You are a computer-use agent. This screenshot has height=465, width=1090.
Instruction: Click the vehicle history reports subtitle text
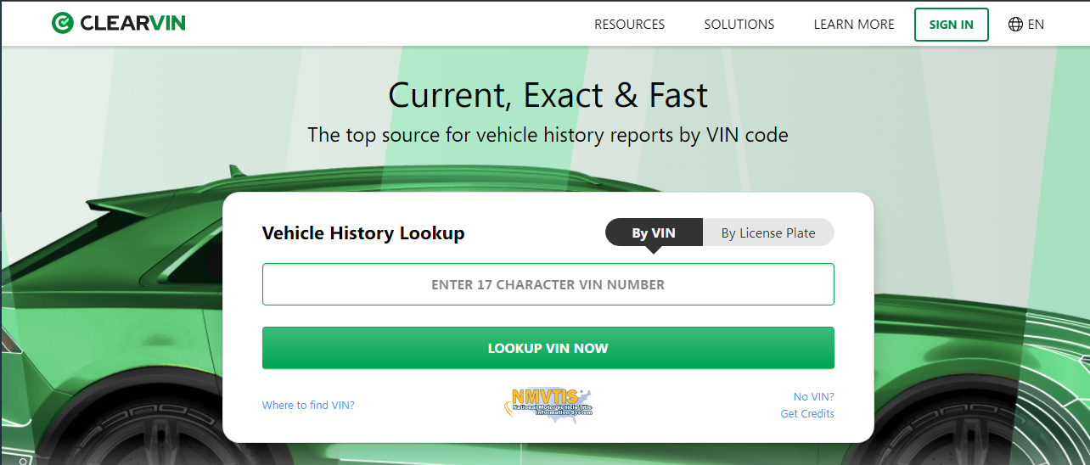click(x=548, y=135)
